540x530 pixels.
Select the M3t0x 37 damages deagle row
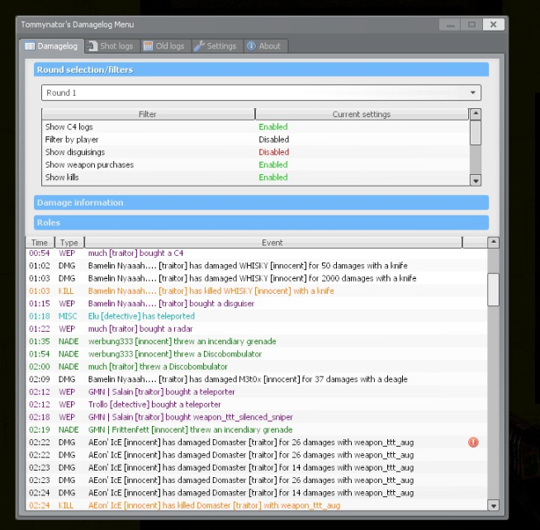tap(257, 379)
